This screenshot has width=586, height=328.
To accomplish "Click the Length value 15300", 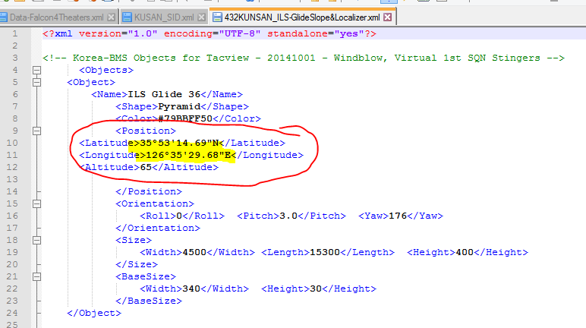I will [325, 252].
